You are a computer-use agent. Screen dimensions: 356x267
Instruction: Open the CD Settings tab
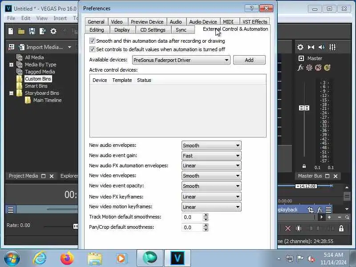tap(153, 30)
